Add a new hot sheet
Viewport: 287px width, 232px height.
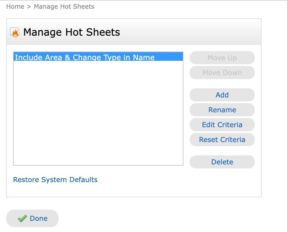(222, 95)
